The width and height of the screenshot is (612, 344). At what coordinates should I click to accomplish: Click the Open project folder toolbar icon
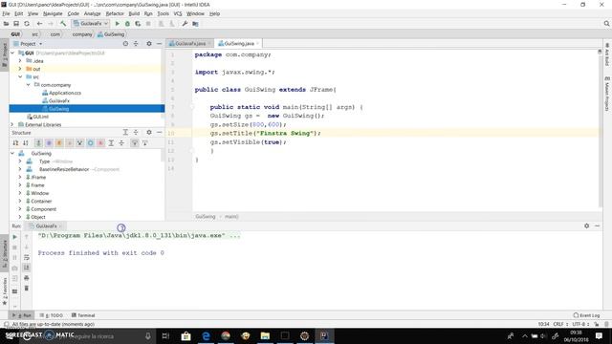click(6, 24)
